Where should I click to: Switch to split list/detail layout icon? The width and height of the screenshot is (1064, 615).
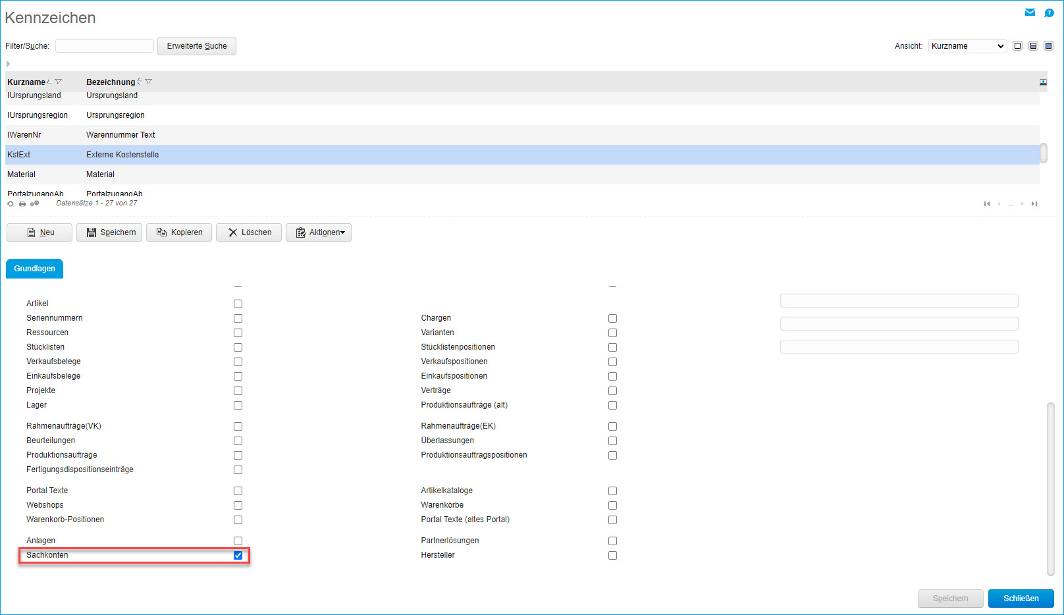click(1033, 46)
